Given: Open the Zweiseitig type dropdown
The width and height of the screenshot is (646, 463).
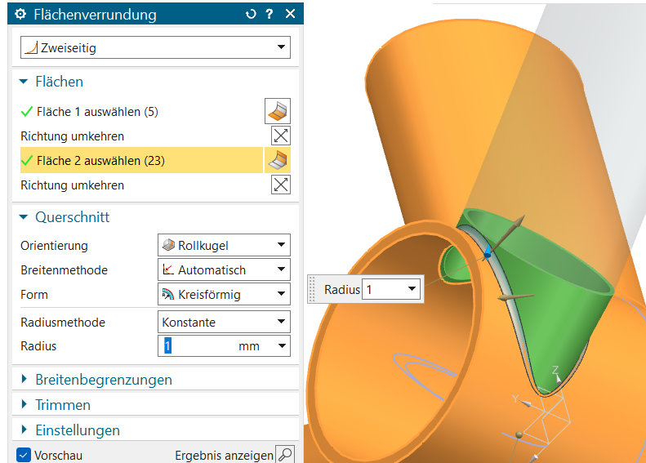Looking at the screenshot, I should point(155,47).
